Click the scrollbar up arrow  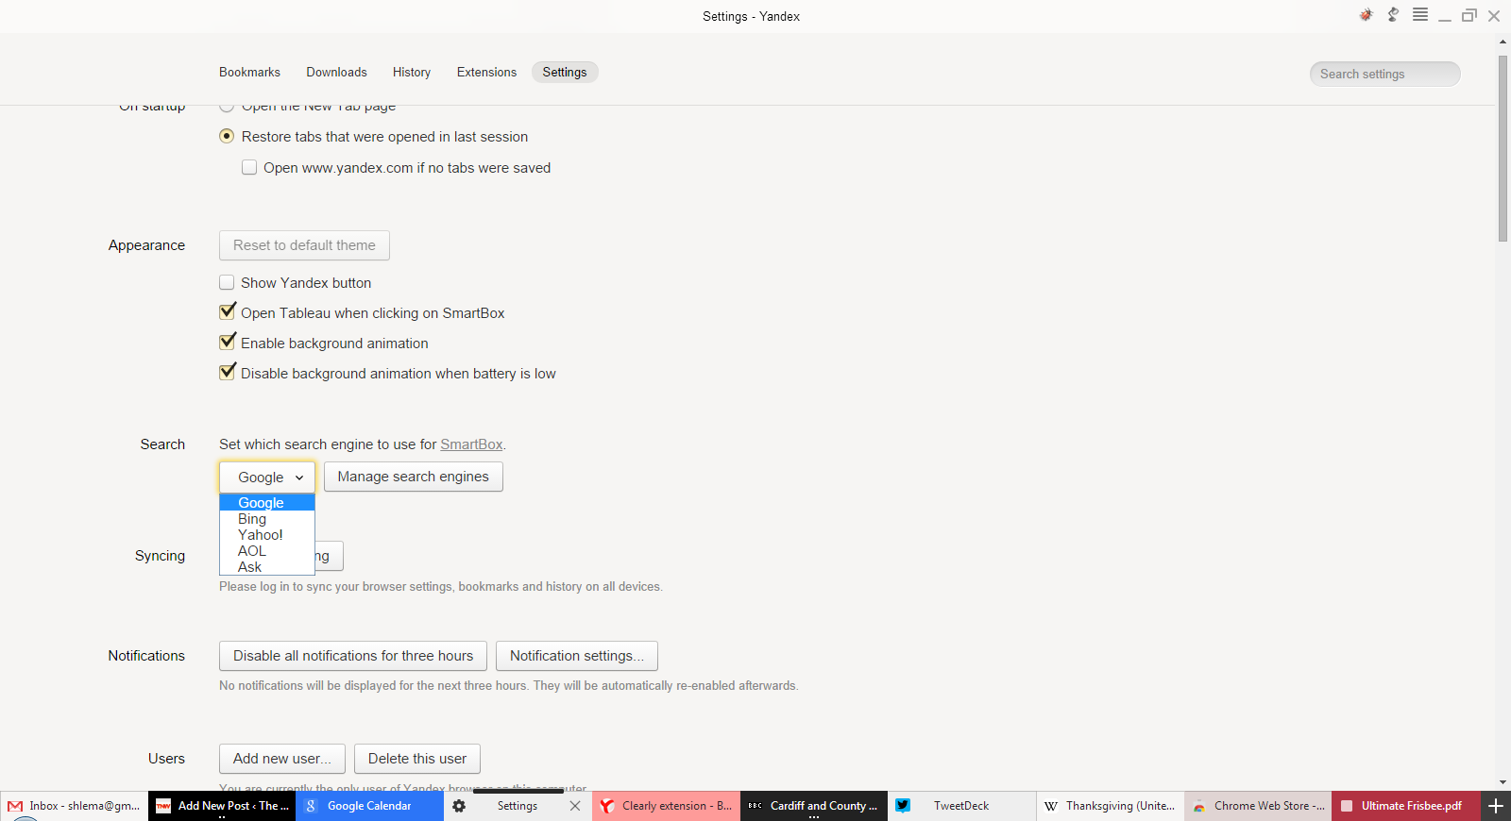click(x=1503, y=42)
